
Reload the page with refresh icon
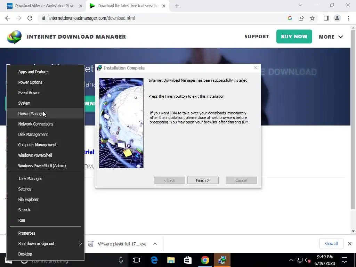(30, 18)
